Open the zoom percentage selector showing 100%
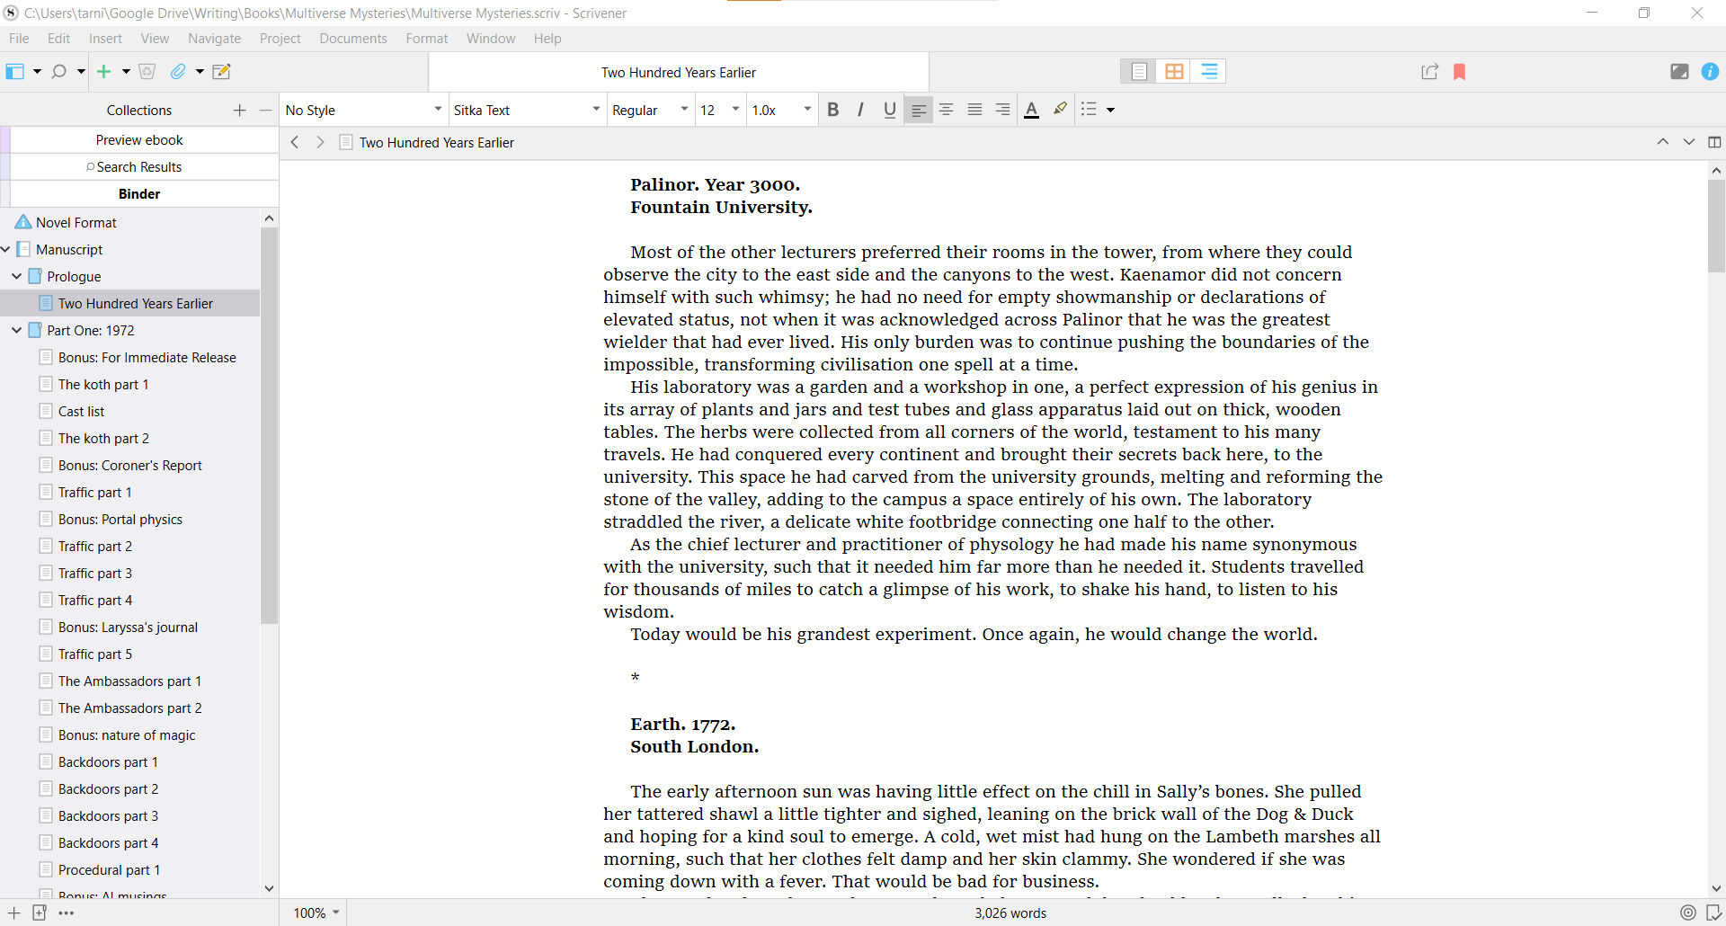Screen dimensions: 1726x926 315,913
